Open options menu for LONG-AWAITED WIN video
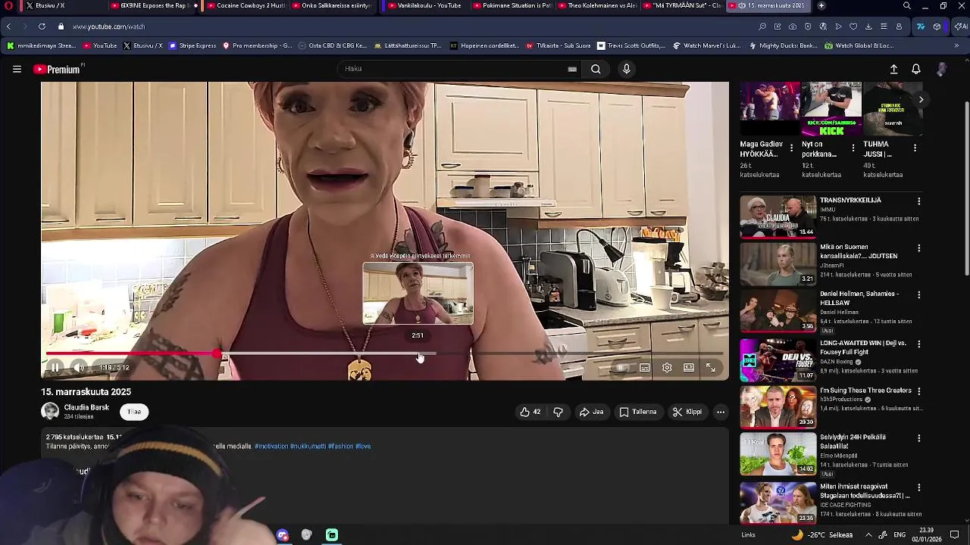Image resolution: width=970 pixels, height=545 pixels. click(918, 344)
